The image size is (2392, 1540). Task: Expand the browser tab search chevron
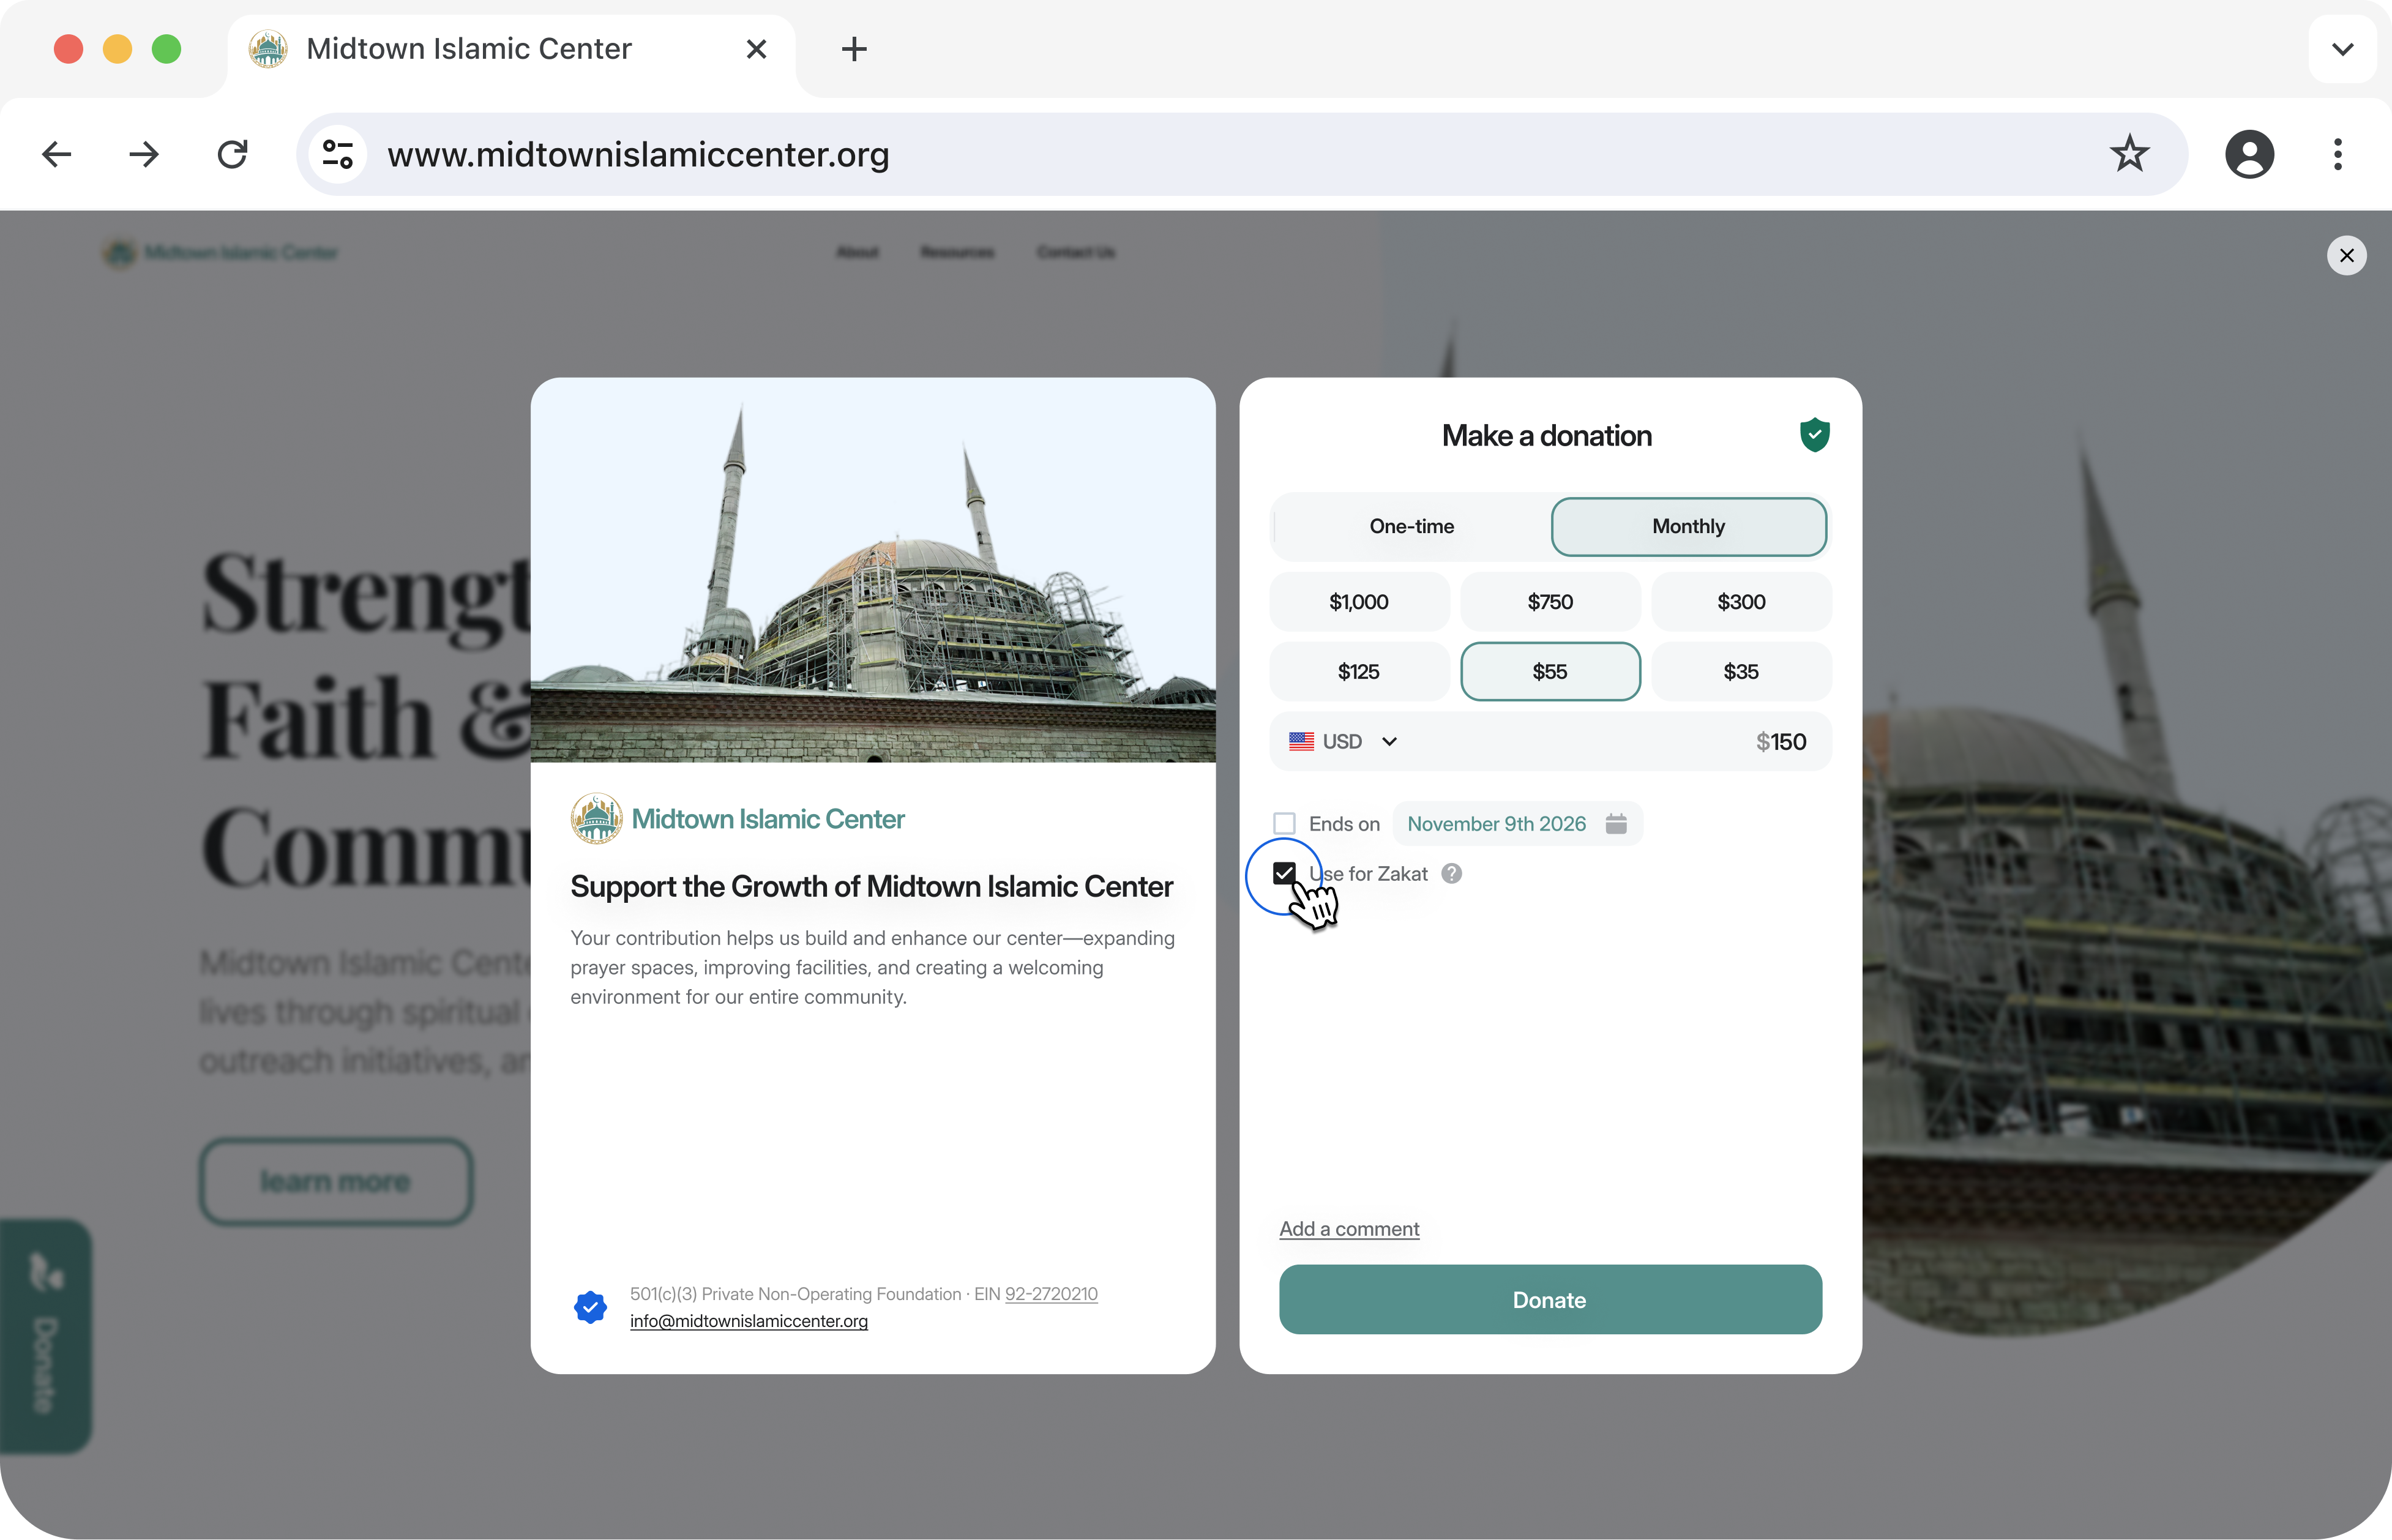(2342, 48)
